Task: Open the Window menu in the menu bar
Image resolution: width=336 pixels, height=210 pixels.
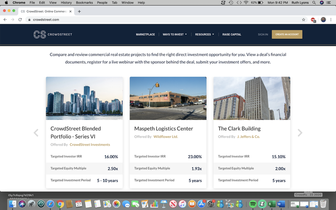Action: tap(128, 3)
